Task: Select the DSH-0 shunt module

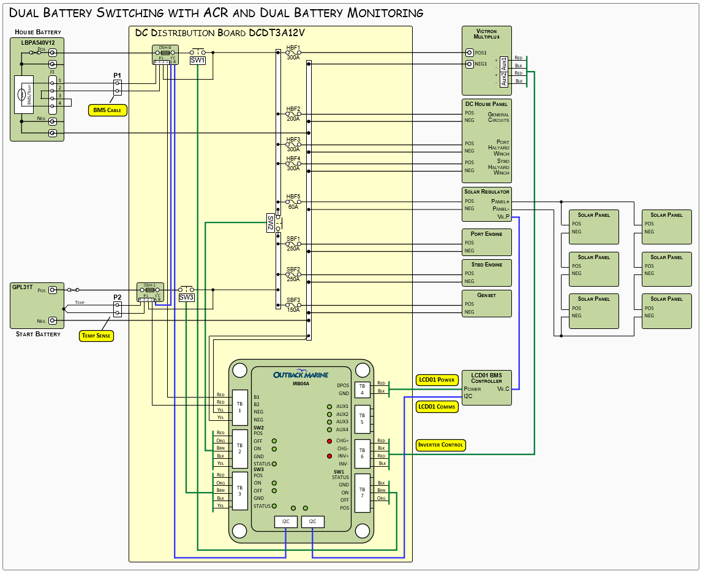Action: click(x=165, y=55)
